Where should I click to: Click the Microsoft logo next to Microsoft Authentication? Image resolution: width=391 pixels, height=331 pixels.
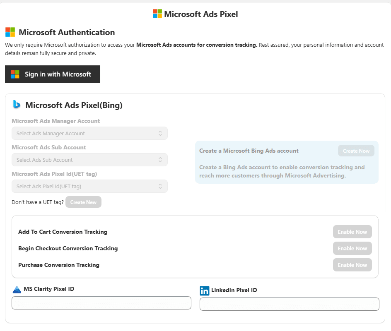click(x=10, y=32)
